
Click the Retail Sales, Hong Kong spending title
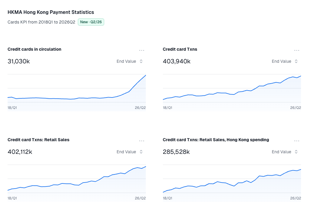click(216, 140)
